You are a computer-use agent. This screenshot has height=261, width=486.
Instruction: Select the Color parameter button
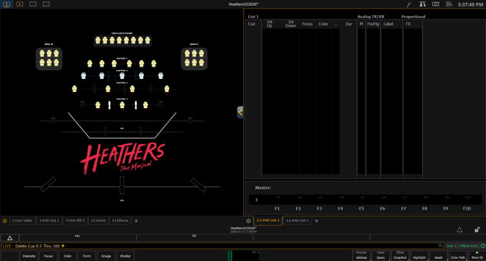click(x=67, y=256)
